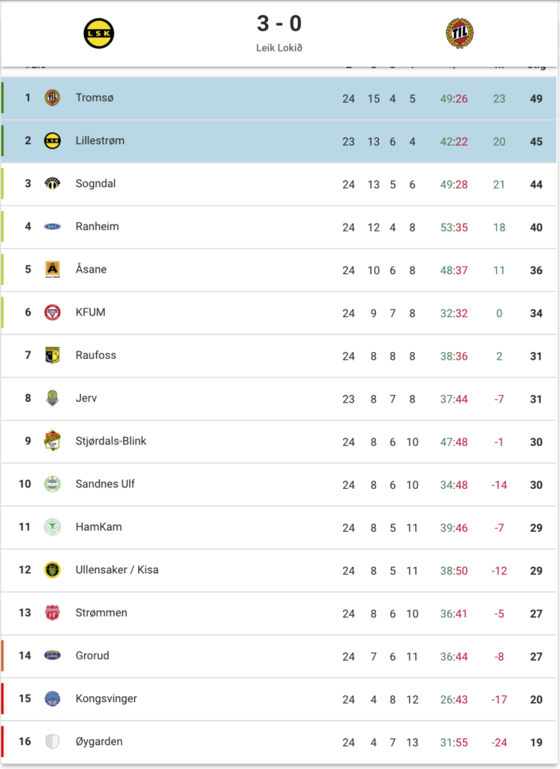
Task: Click the Kongsvinger team logo
Action: (x=53, y=698)
